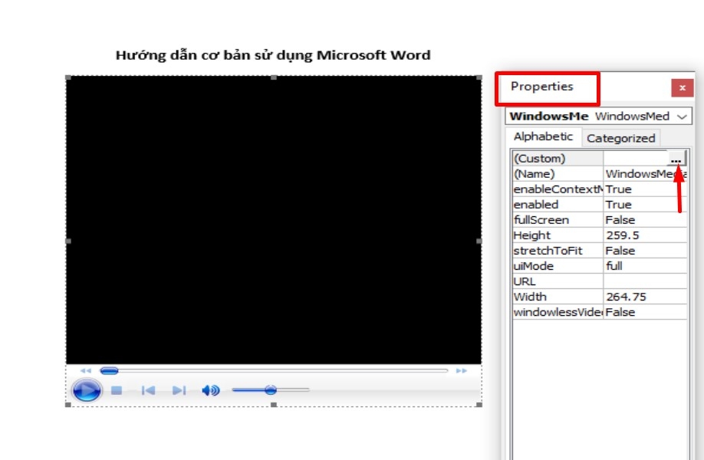
Task: Click the Properties panel title
Action: [x=542, y=86]
